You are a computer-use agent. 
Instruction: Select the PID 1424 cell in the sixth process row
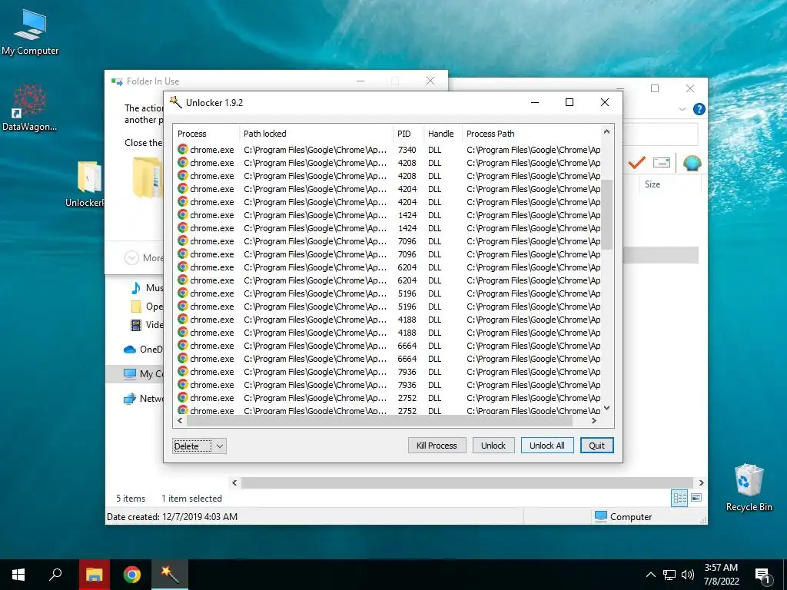[407, 215]
